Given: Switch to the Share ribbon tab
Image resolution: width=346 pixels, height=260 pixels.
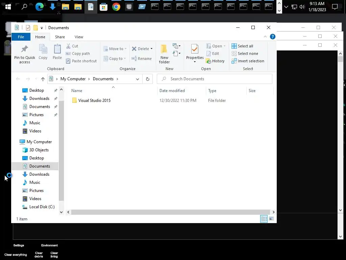Looking at the screenshot, I should [x=60, y=37].
